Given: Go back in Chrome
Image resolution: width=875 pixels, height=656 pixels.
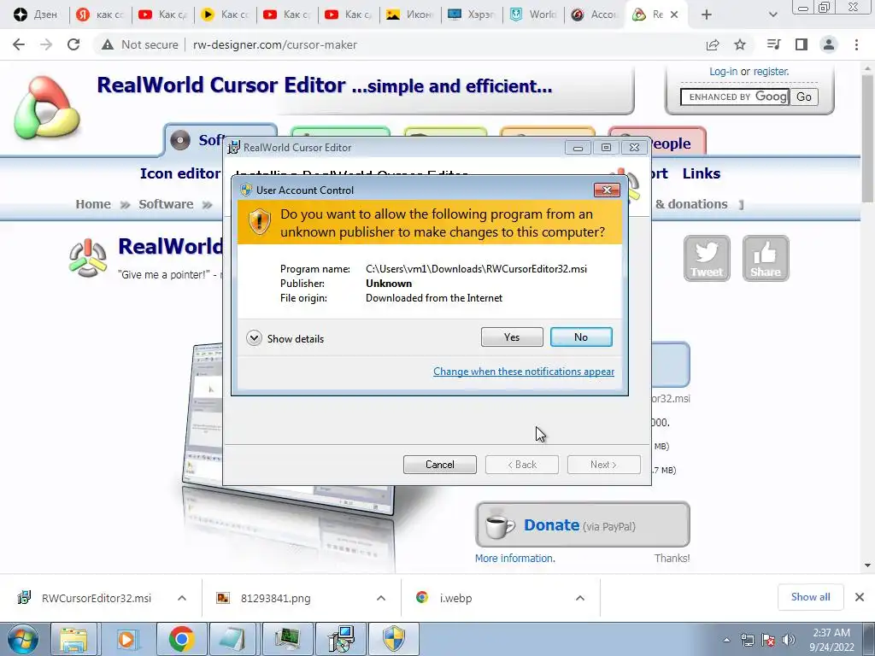Looking at the screenshot, I should tap(19, 44).
